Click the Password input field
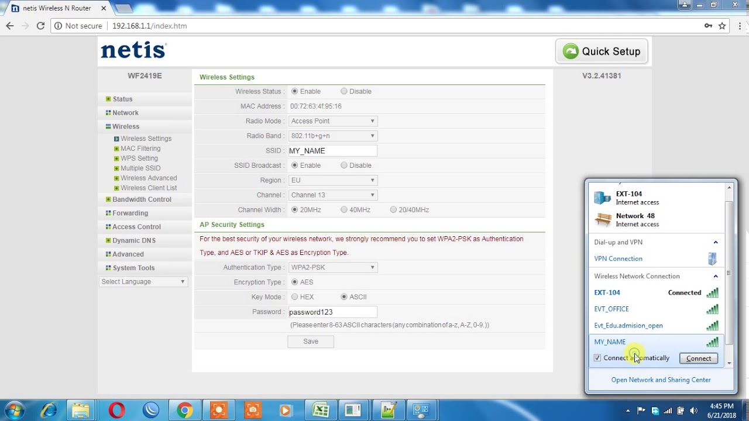This screenshot has height=421, width=749. coord(332,312)
